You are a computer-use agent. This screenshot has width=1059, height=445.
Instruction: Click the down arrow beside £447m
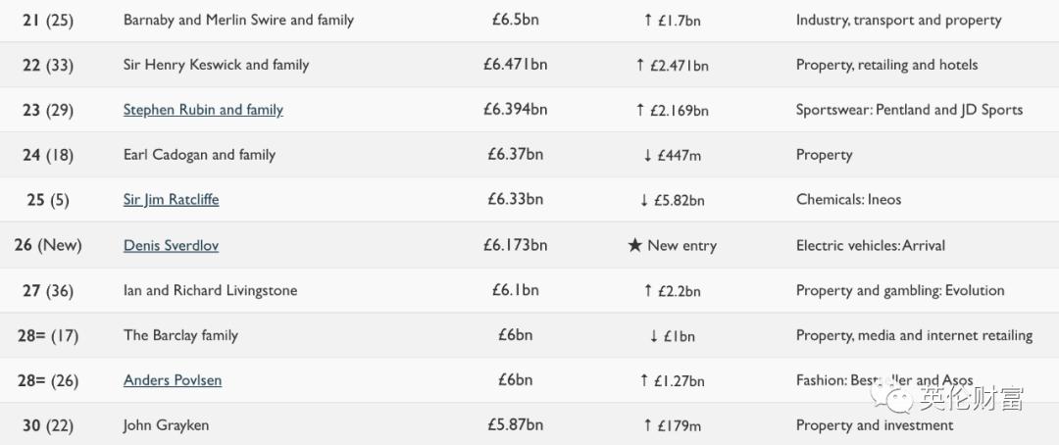tap(648, 155)
